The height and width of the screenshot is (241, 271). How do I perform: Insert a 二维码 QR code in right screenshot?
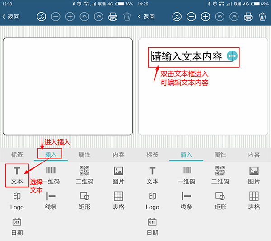point(220,175)
